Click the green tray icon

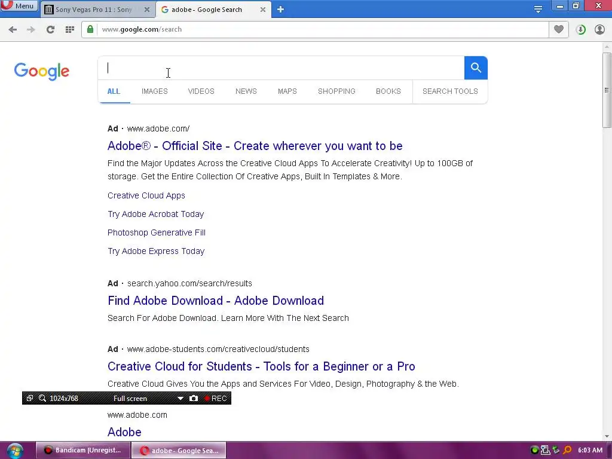(535, 450)
